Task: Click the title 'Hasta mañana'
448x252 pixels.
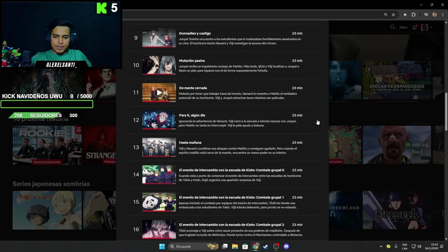Action: tap(190, 142)
